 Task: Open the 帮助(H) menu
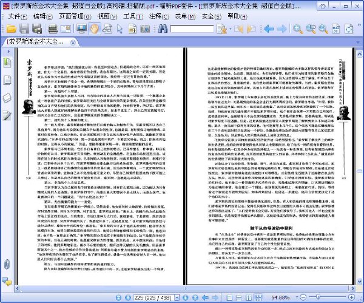237,16
